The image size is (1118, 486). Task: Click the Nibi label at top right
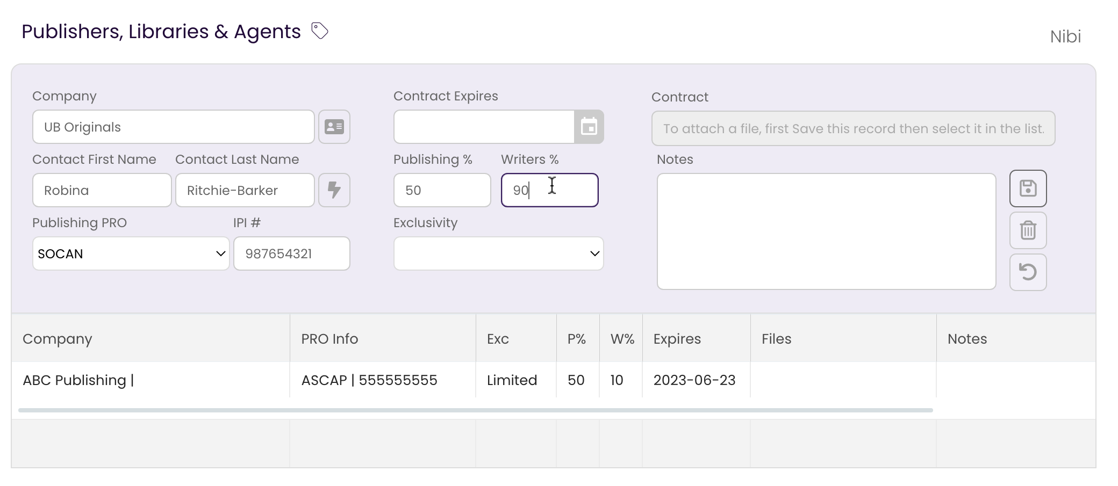click(x=1065, y=37)
